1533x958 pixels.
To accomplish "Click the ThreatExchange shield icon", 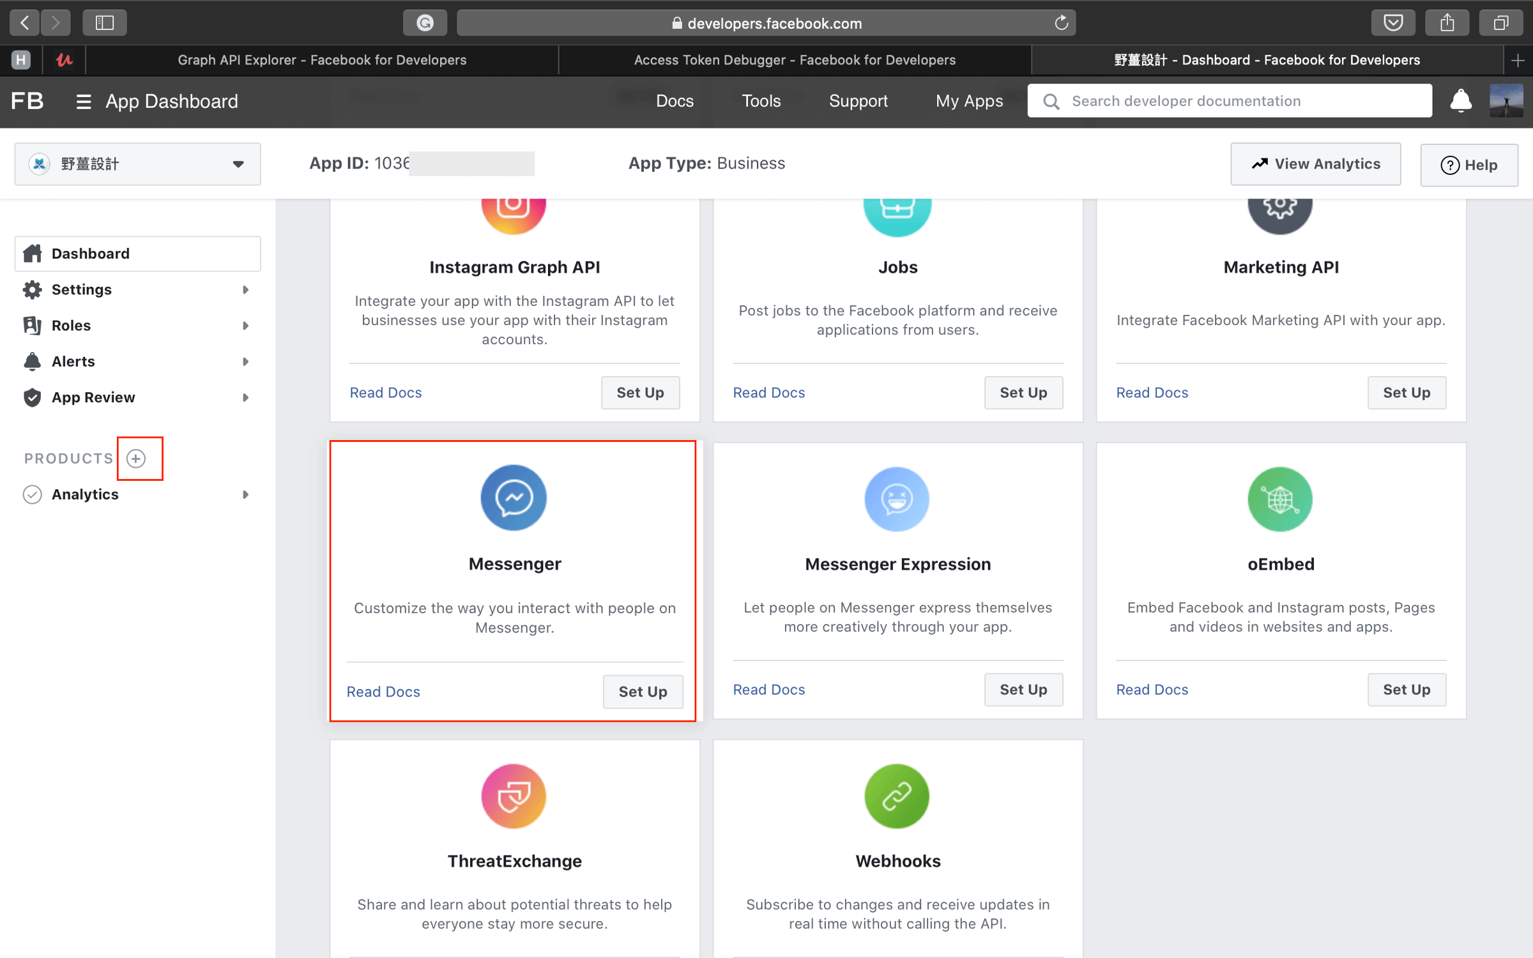I will click(514, 796).
